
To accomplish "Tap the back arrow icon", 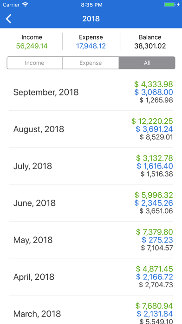I will coord(9,19).
